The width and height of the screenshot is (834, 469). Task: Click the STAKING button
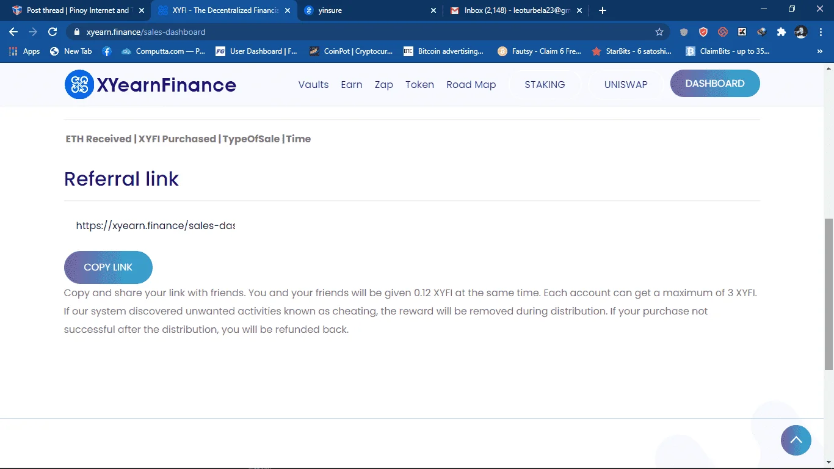[x=545, y=85]
